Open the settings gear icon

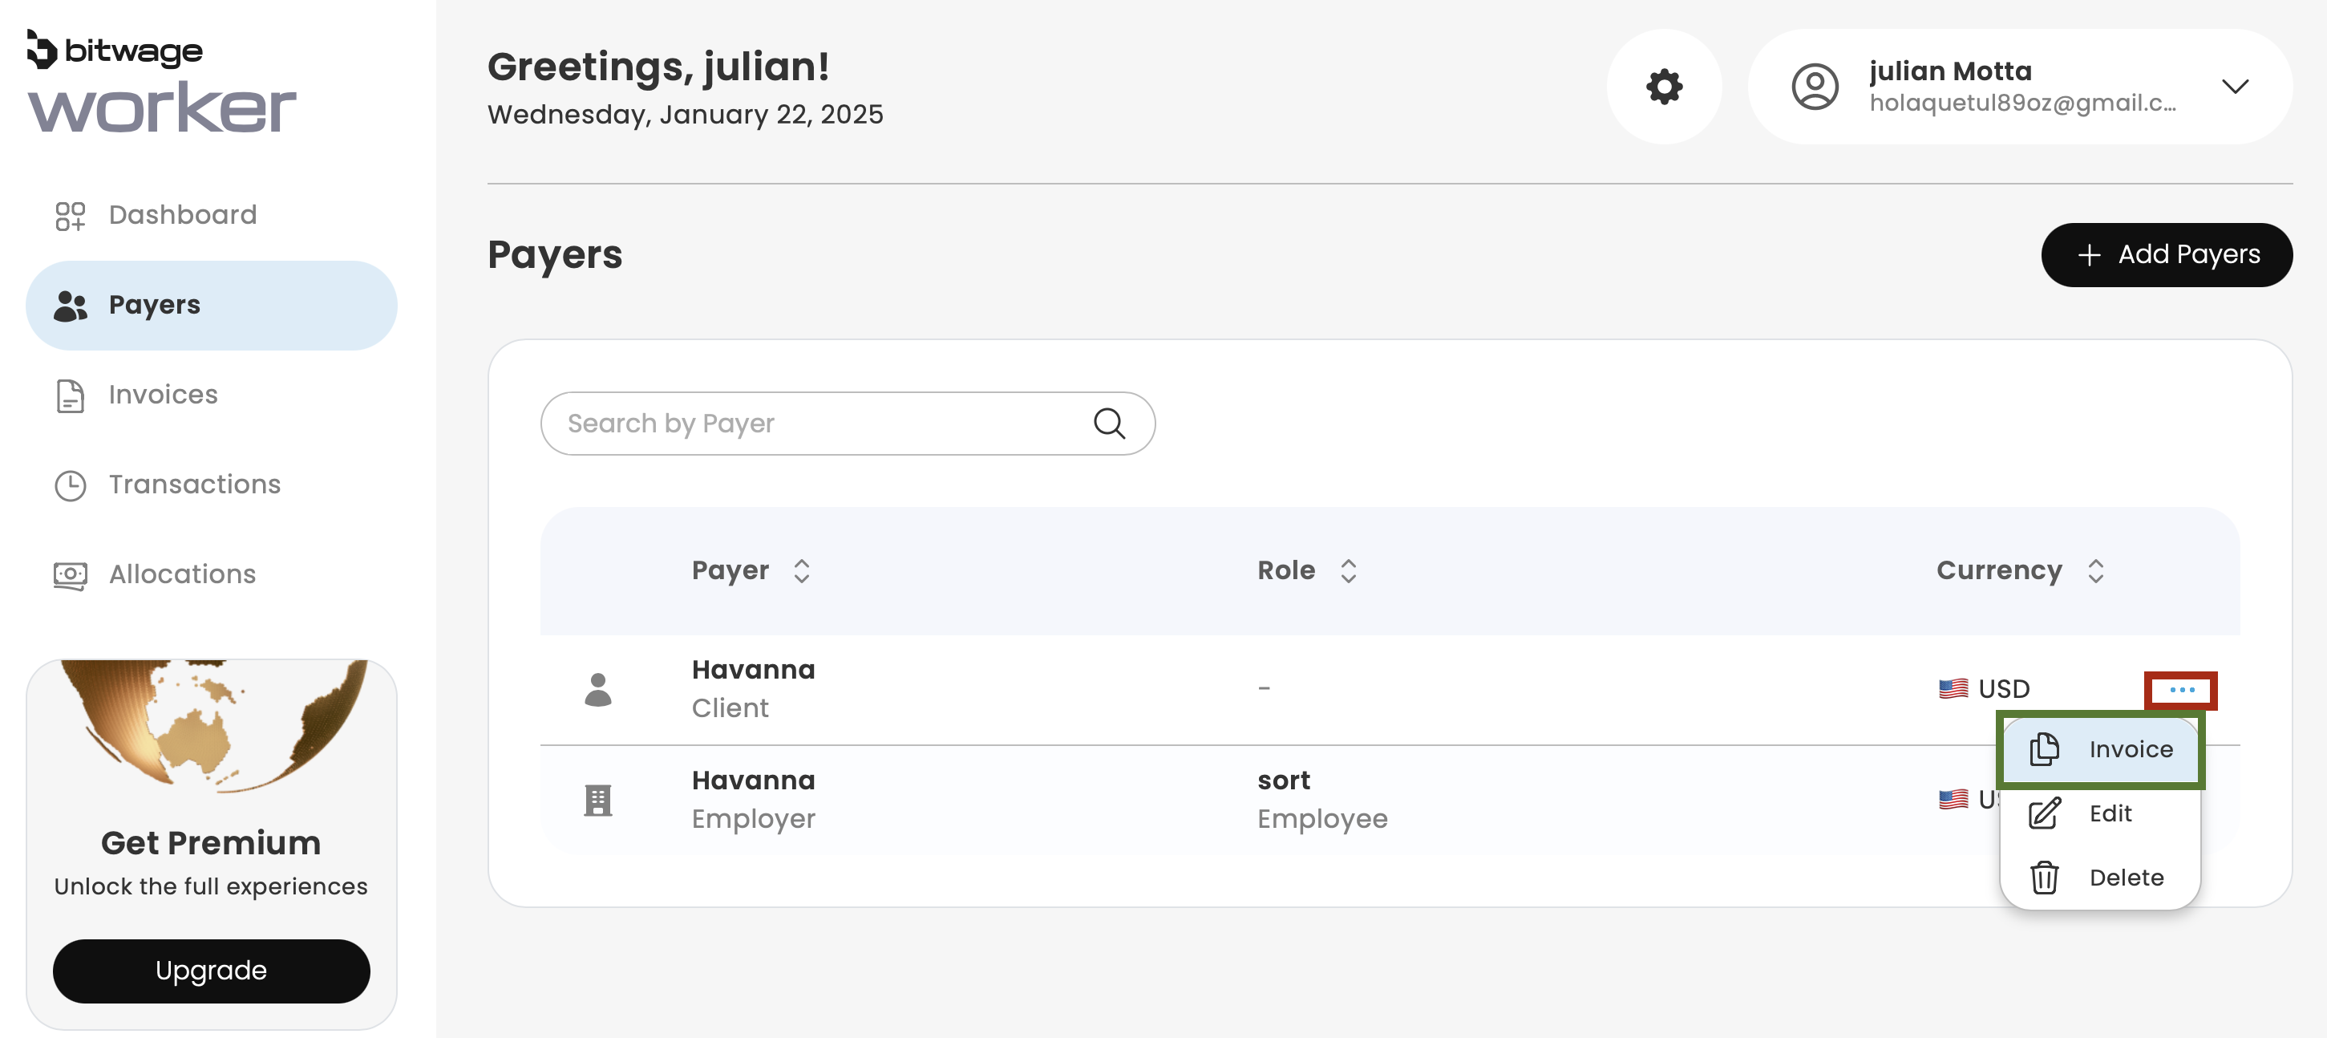[x=1663, y=87]
